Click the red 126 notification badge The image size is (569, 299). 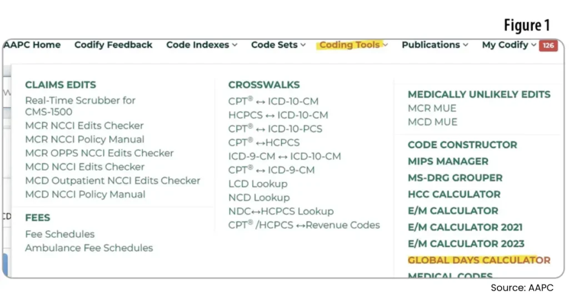(548, 46)
